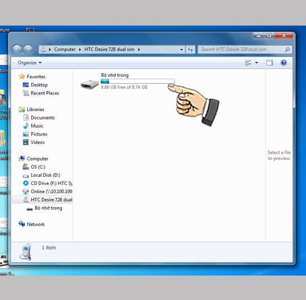Screen dimensions: 306x300
Task: Click the phone device icon in details pane
Action: pyautogui.click(x=26, y=252)
